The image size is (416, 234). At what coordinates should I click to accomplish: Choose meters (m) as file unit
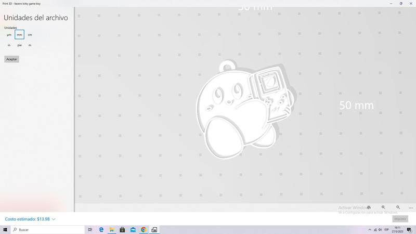[x=30, y=45]
